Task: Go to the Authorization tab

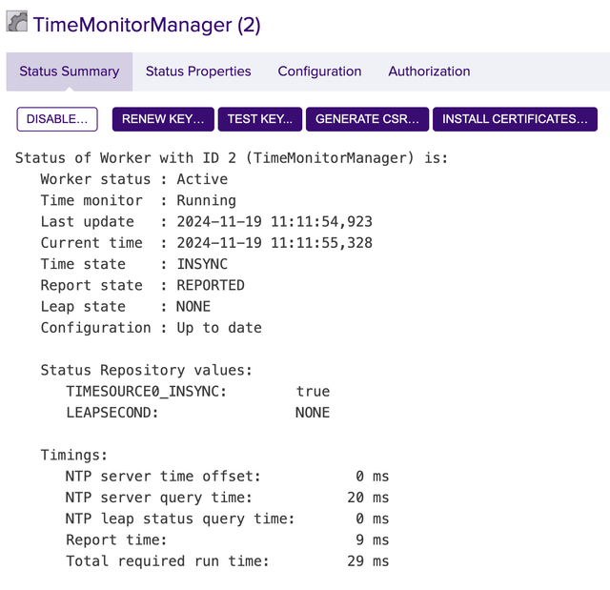Action: tap(429, 71)
